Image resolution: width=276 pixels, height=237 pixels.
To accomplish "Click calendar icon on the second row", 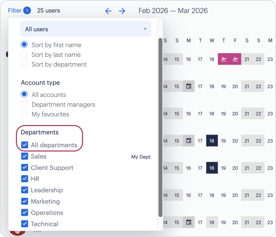I will click(x=189, y=86).
